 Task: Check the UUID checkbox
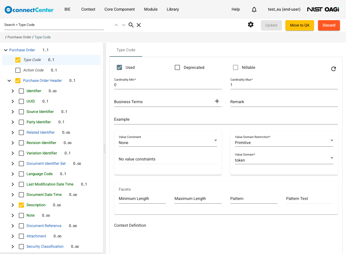[21, 101]
